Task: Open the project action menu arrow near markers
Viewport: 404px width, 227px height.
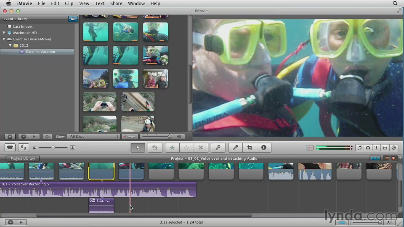Action: point(400,158)
